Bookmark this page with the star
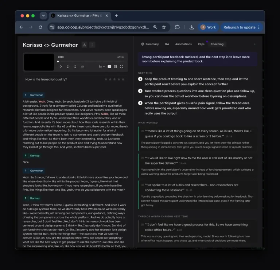Image resolution: width=280 pixels, height=270 pixels. click(x=164, y=27)
